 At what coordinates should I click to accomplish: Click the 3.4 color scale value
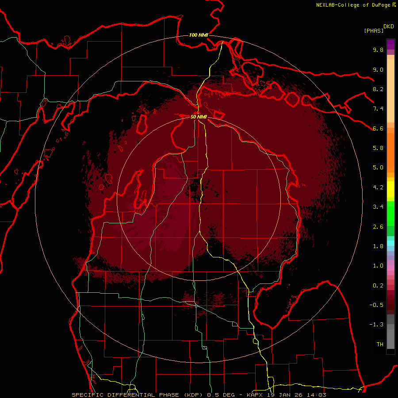(x=378, y=207)
